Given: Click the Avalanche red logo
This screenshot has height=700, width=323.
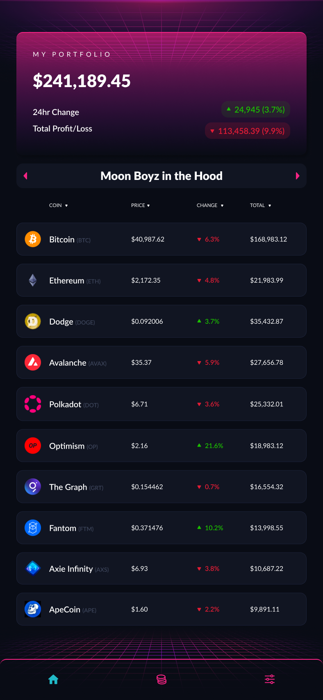Looking at the screenshot, I should tap(33, 362).
